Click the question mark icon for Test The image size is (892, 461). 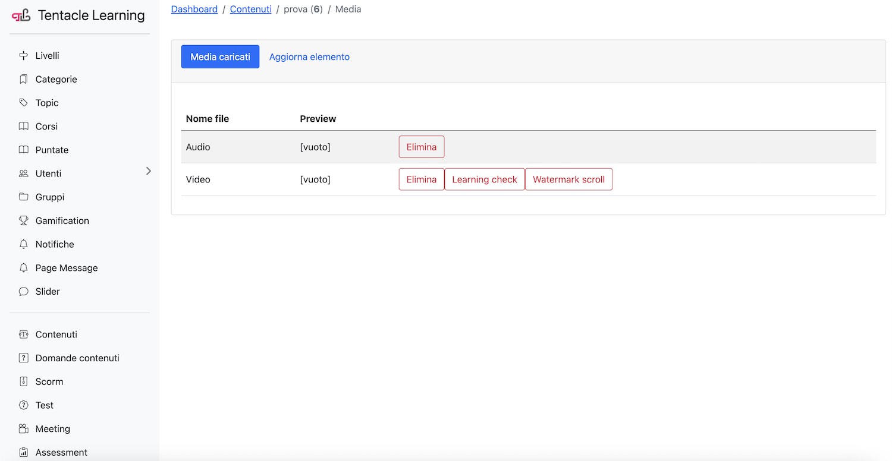[24, 405]
